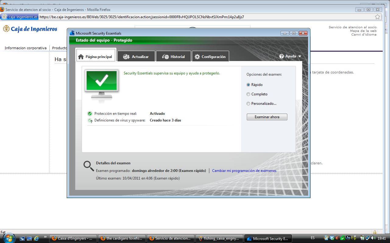Launch Internet Explorer from quick launch

[x=36, y=238]
